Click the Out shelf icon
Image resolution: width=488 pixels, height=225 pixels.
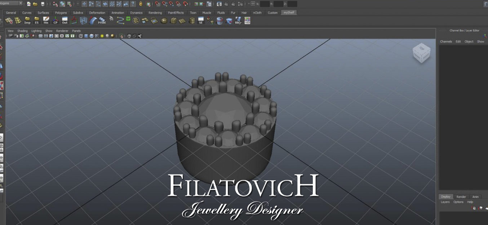[x=65, y=21]
